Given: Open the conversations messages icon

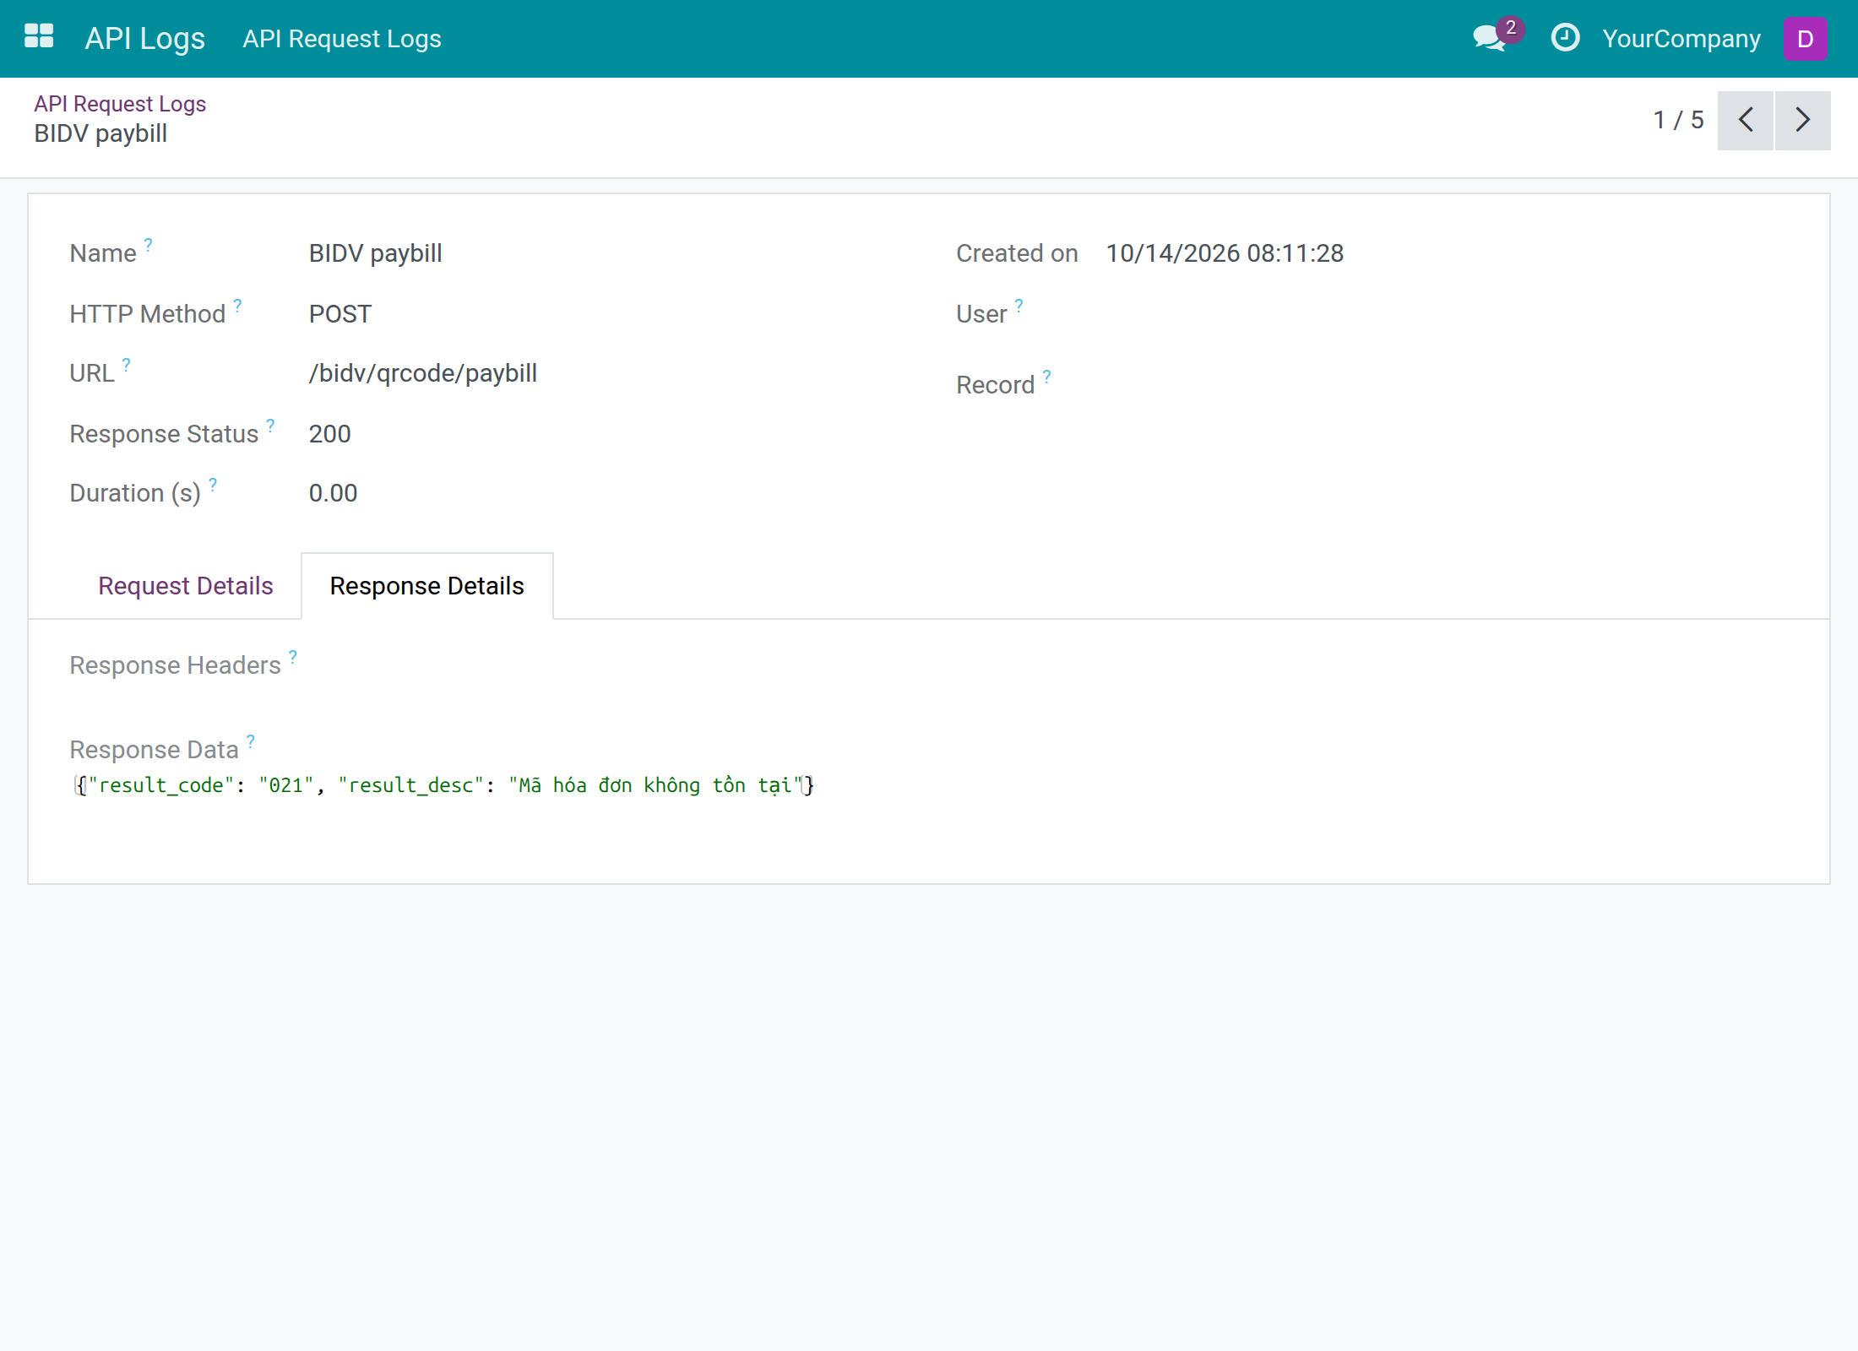Looking at the screenshot, I should click(x=1490, y=39).
